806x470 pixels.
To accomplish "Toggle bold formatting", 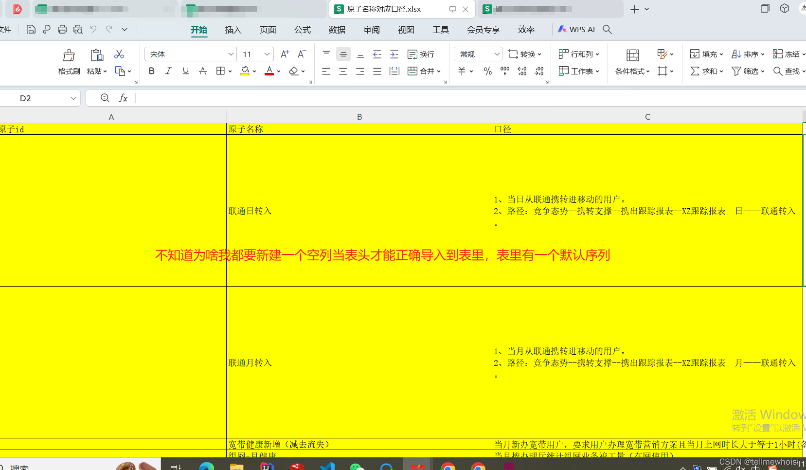I will (152, 71).
